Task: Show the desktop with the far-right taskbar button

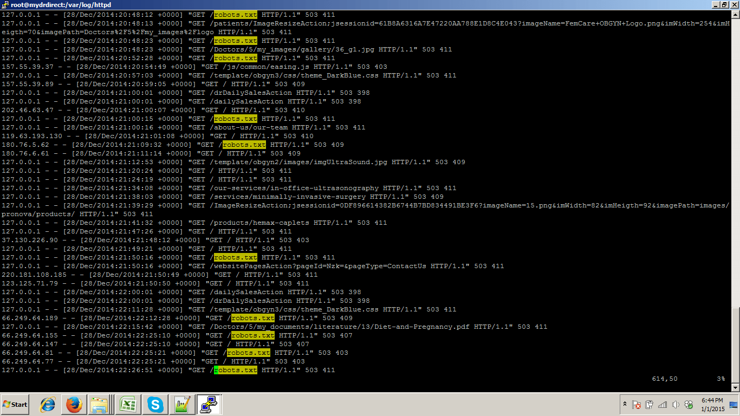Action: click(734, 404)
